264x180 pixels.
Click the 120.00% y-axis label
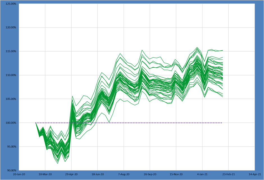click(11, 28)
